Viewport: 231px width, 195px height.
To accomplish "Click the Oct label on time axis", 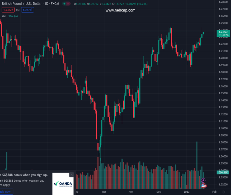I will (x=104, y=192).
